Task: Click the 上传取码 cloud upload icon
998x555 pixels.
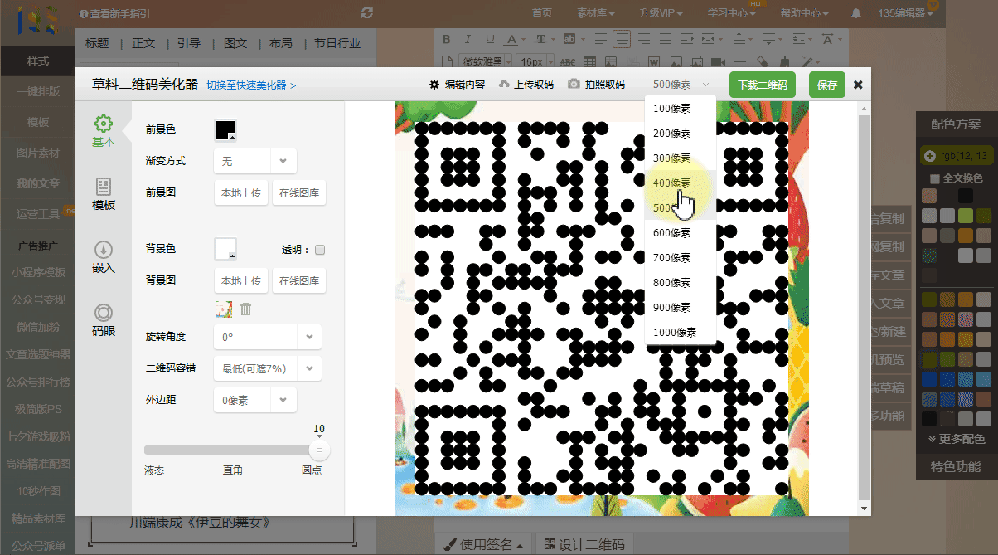Action: (x=503, y=85)
